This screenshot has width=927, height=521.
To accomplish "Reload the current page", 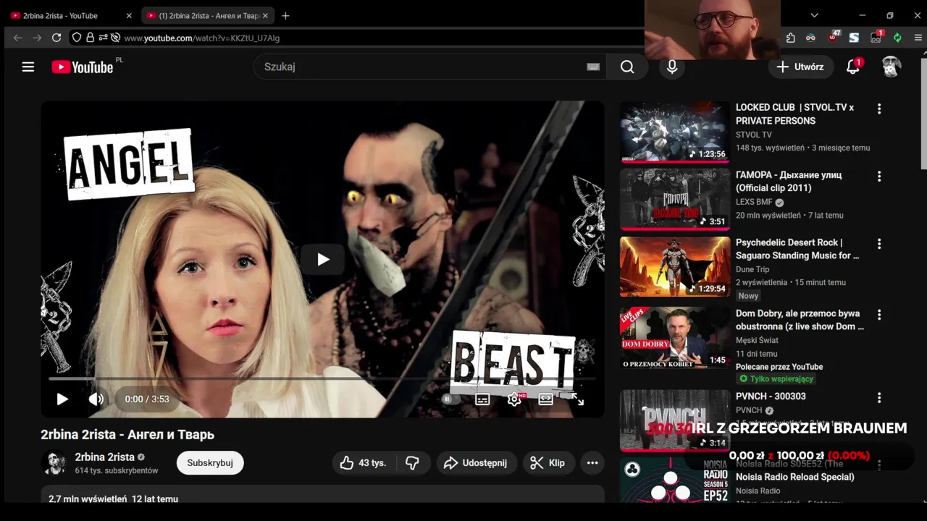I will tap(56, 38).
